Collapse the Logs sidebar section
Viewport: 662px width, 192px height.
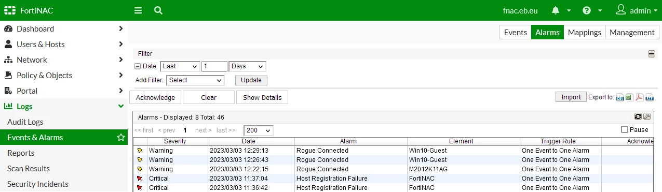[x=64, y=107]
